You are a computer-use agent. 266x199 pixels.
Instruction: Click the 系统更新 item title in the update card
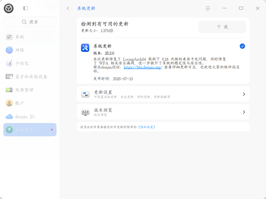click(102, 46)
